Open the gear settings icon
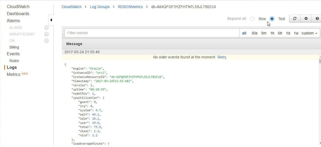321x147 pixels. 306,19
